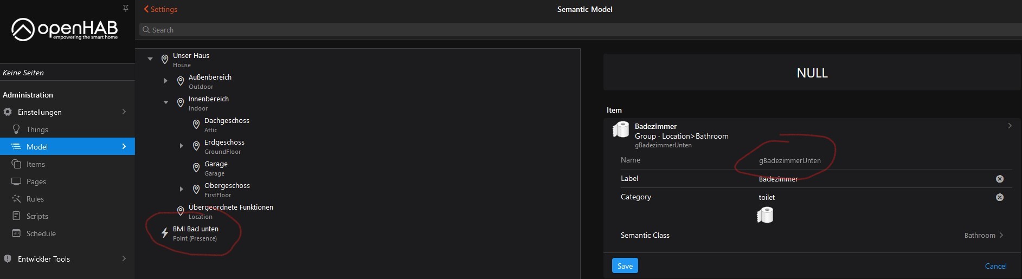The height and width of the screenshot is (279, 1022).
Task: Click the Semantic Model title
Action: pos(584,9)
